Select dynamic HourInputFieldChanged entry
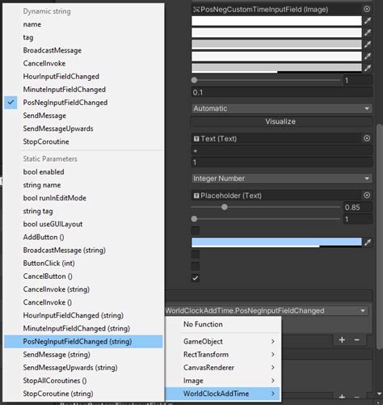The height and width of the screenshot is (405, 383). click(83, 77)
